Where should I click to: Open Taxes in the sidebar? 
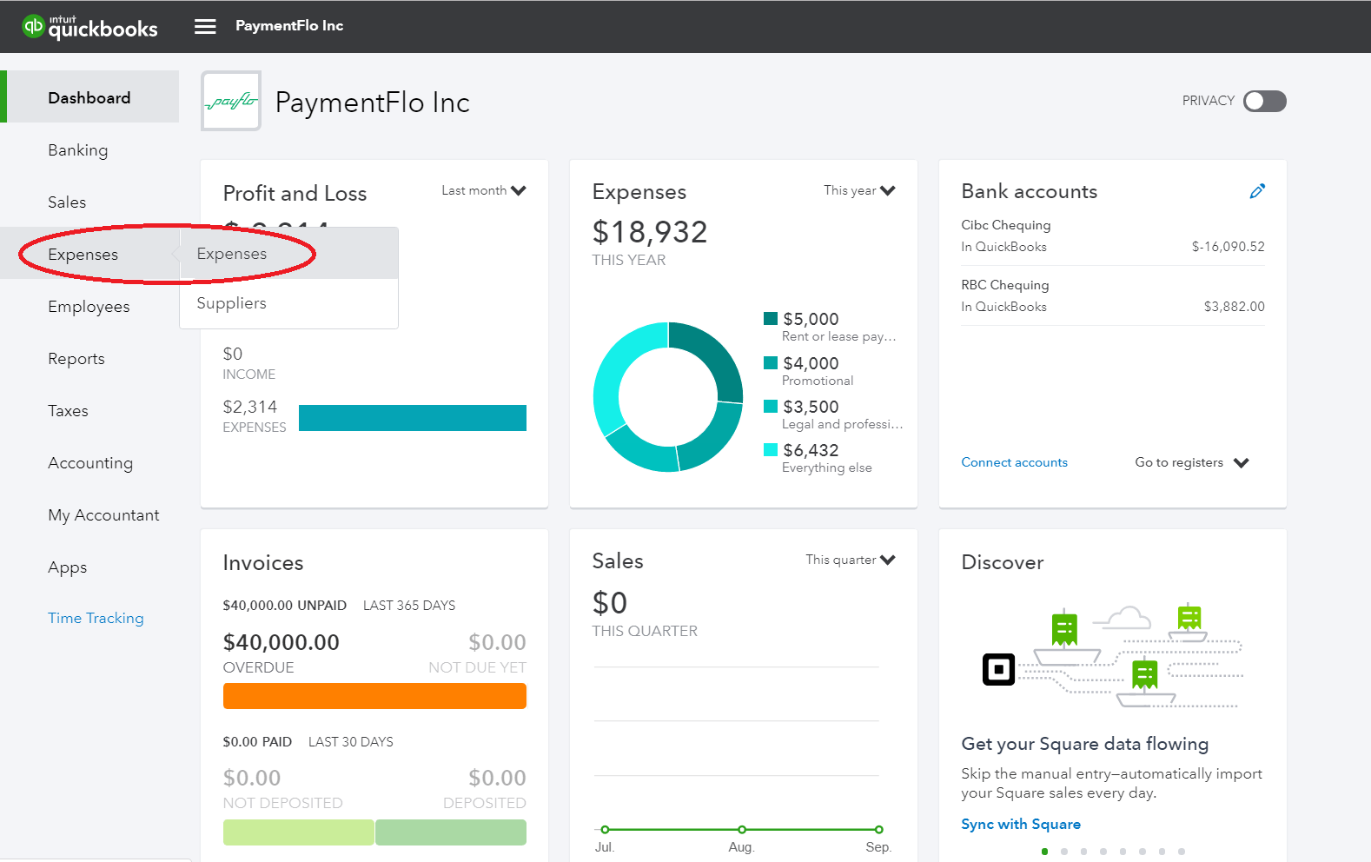pyautogui.click(x=68, y=410)
